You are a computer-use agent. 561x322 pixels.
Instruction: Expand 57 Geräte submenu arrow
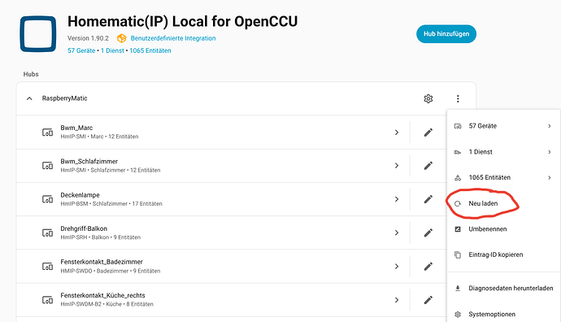point(550,126)
